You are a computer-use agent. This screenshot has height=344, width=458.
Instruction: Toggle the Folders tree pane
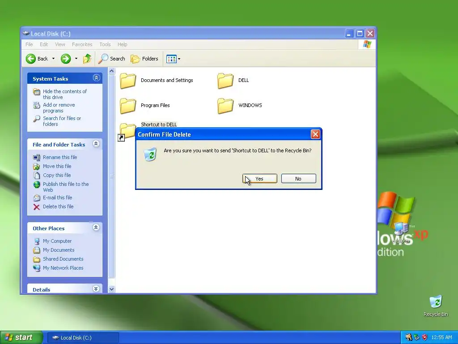pos(144,59)
